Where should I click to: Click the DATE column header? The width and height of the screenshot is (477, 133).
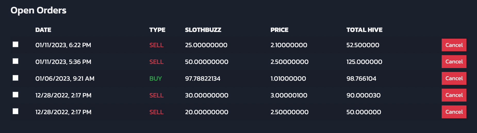pyautogui.click(x=43, y=30)
